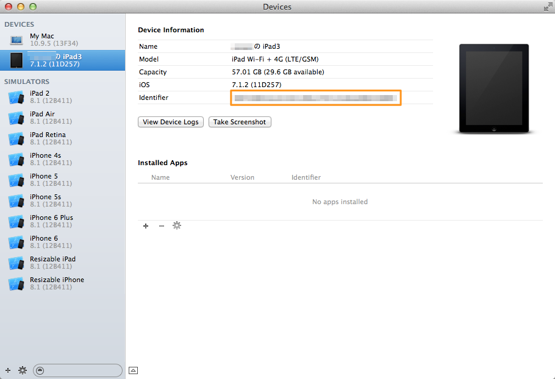555x379 pixels.
Task: Click the My Mac laptop icon
Action: point(16,40)
